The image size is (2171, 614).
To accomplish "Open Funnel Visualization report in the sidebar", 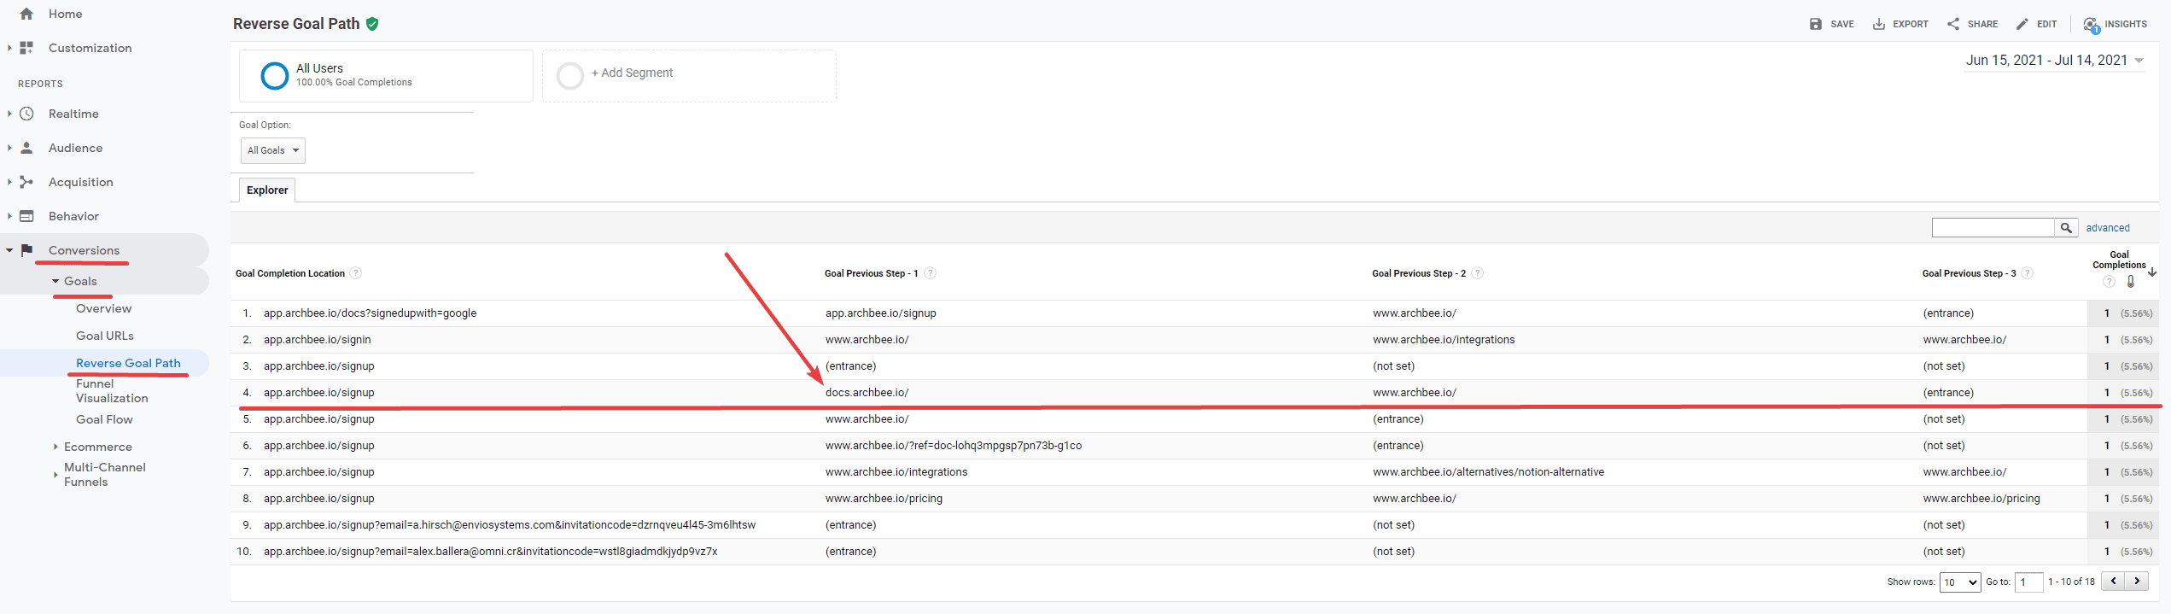I will click(x=112, y=391).
